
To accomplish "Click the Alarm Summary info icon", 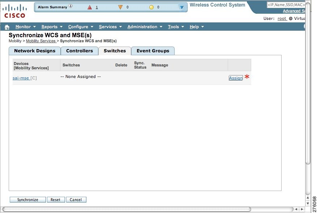I will [70, 6].
